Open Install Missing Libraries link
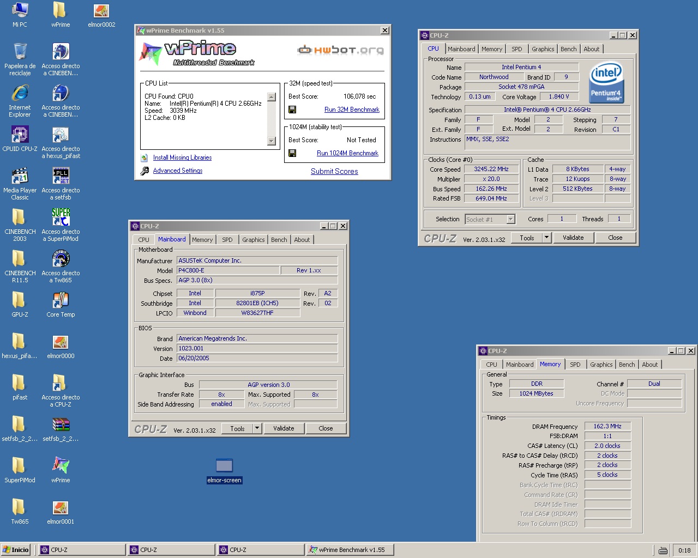This screenshot has width=698, height=558. pos(182,157)
